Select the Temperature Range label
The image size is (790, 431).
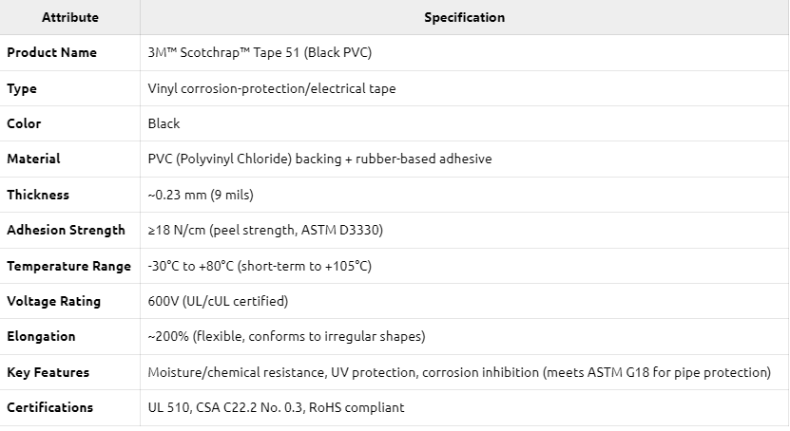[x=69, y=266]
